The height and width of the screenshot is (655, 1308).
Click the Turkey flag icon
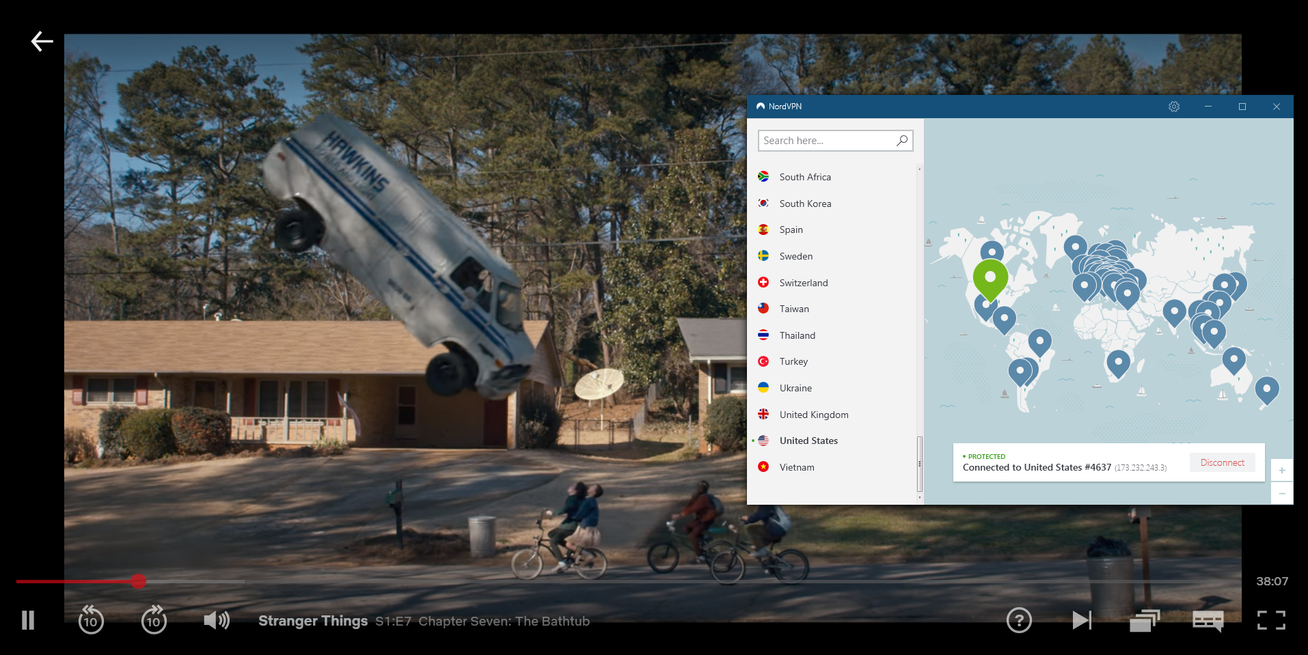[x=763, y=361]
